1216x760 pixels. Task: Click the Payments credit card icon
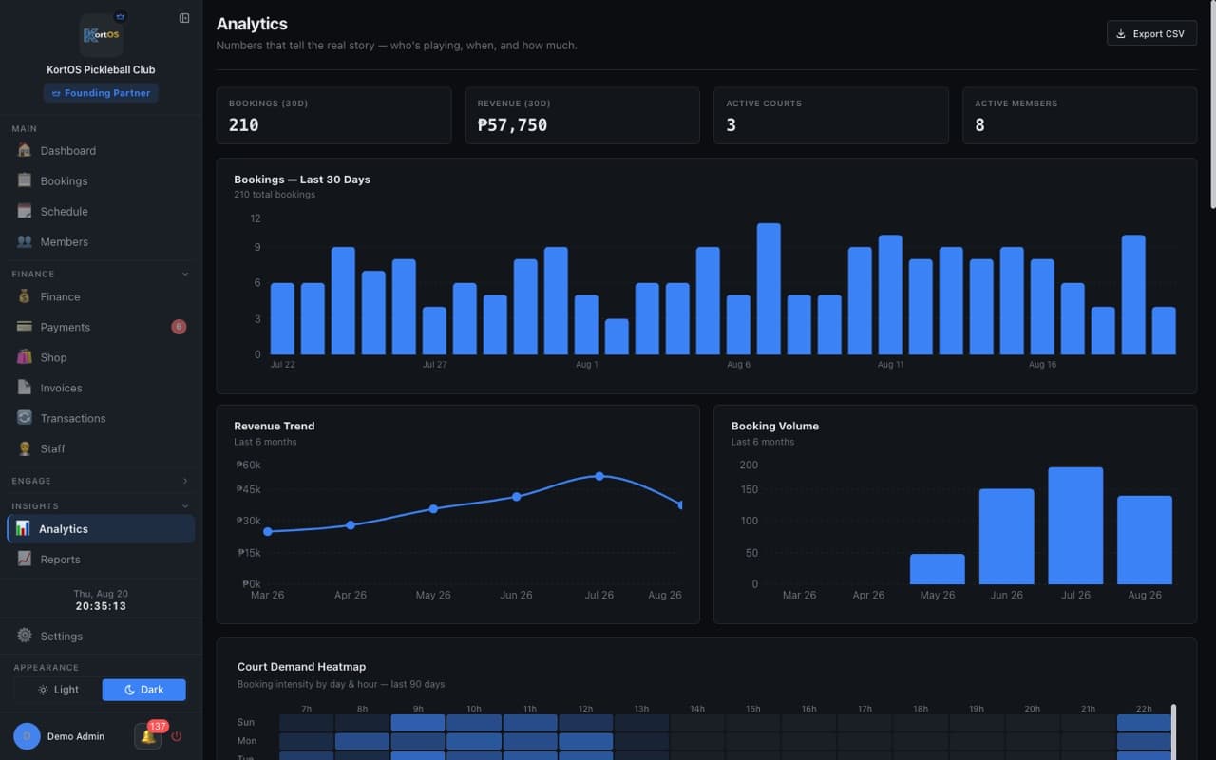[x=25, y=327]
